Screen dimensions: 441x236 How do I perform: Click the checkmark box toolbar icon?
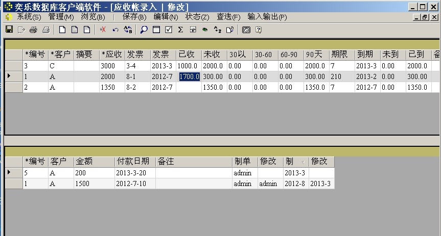coord(169,30)
